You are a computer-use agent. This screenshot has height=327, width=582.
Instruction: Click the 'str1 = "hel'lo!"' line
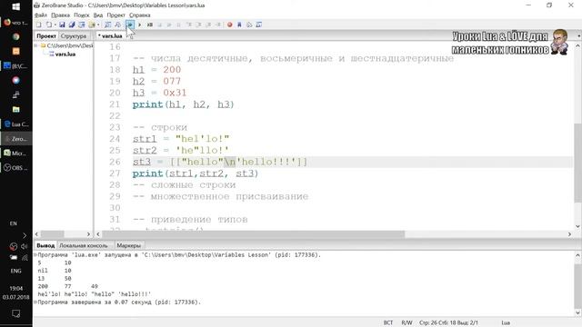(x=181, y=139)
